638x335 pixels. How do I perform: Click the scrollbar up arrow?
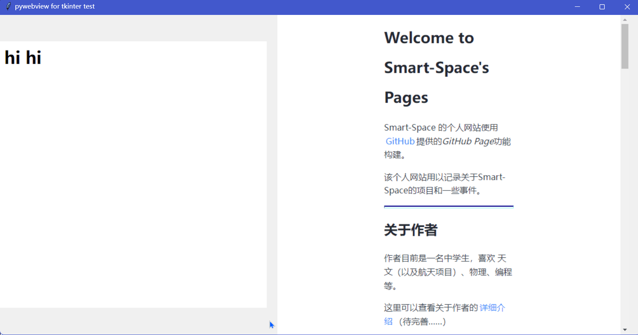(625, 20)
